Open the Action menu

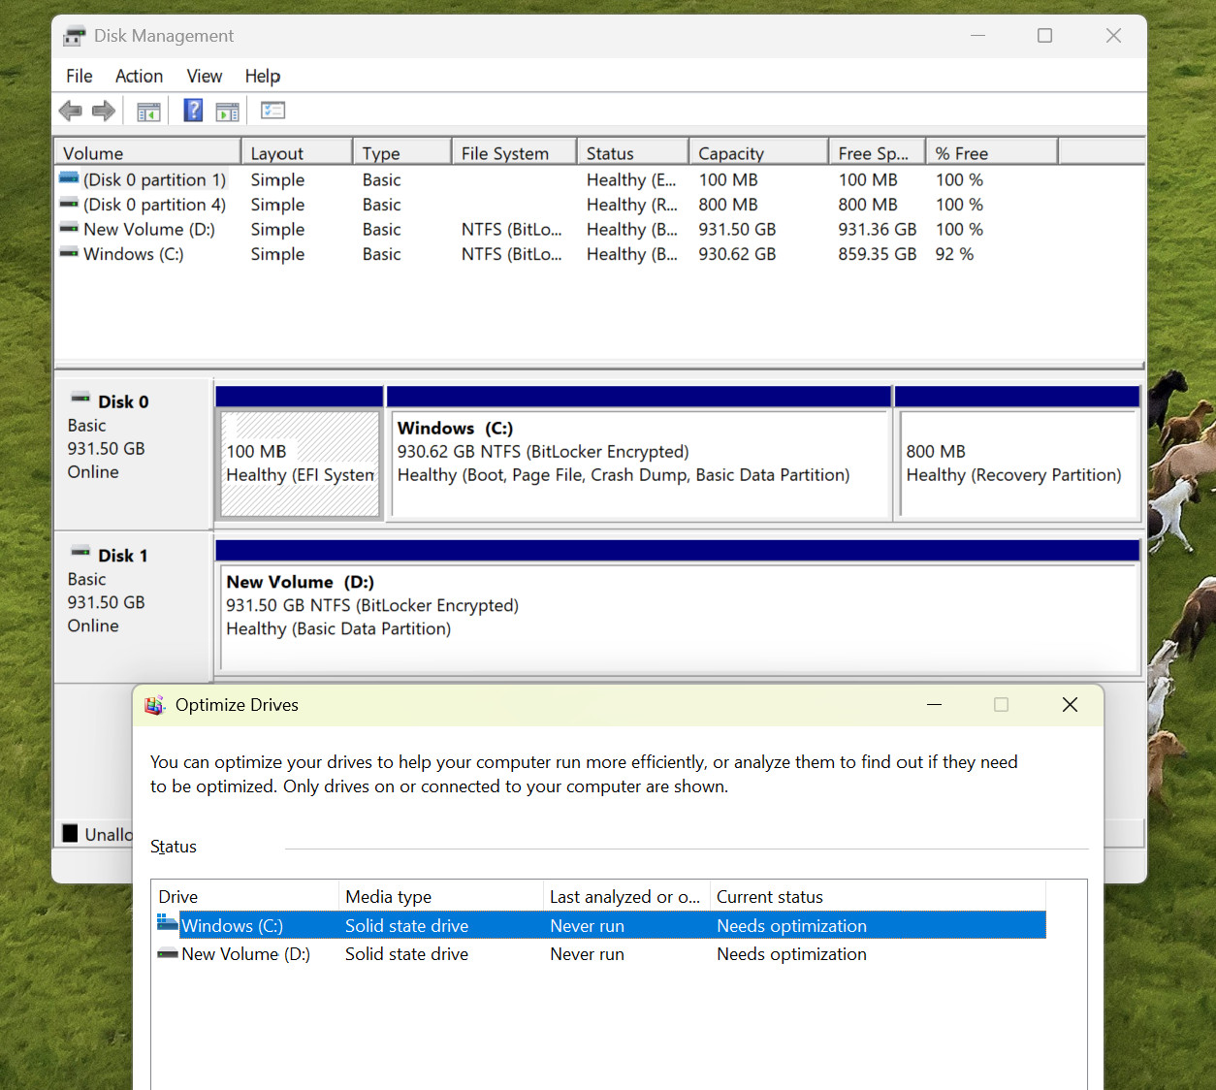[x=139, y=76]
